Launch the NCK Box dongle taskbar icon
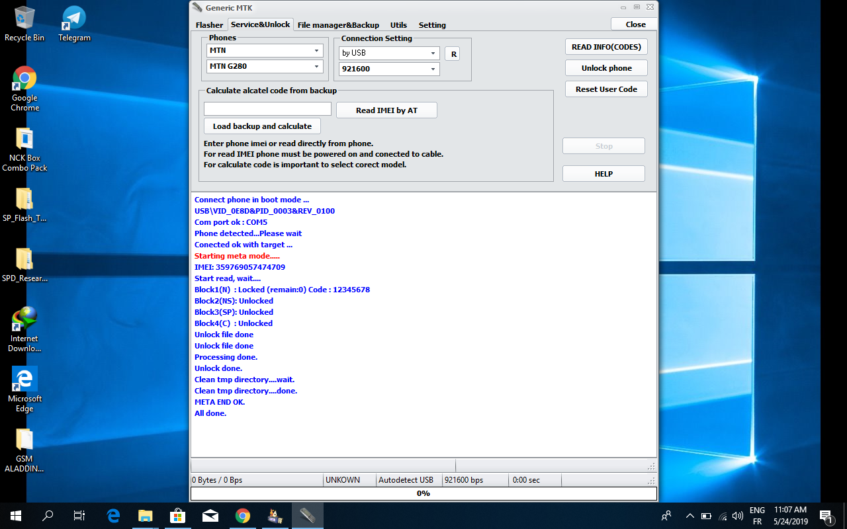Viewport: 847px width, 529px height. click(275, 515)
